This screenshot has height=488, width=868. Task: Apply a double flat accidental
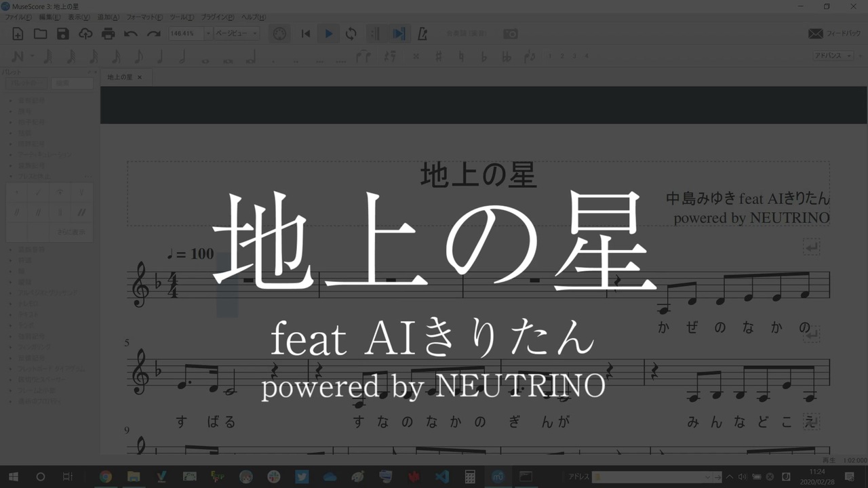point(506,56)
